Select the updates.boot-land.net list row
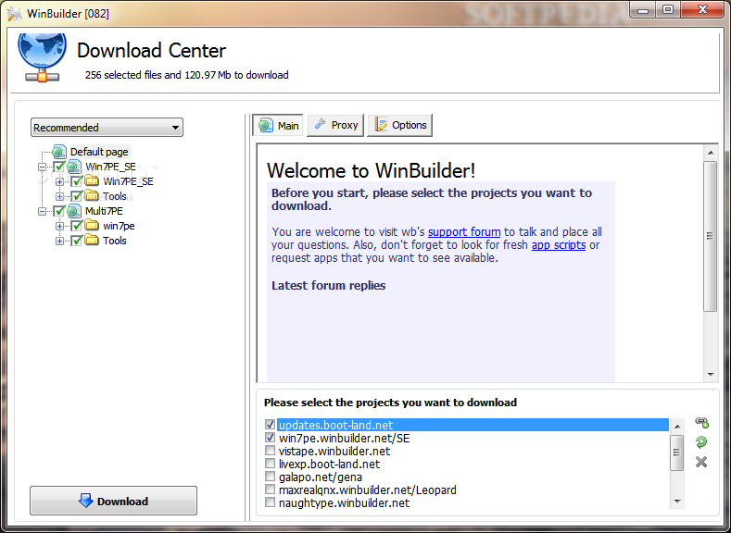This screenshot has height=533, width=731. coord(473,425)
